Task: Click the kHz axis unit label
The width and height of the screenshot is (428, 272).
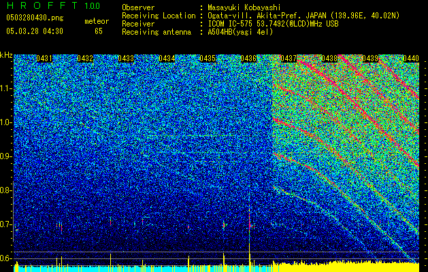Action: click(x=6, y=55)
